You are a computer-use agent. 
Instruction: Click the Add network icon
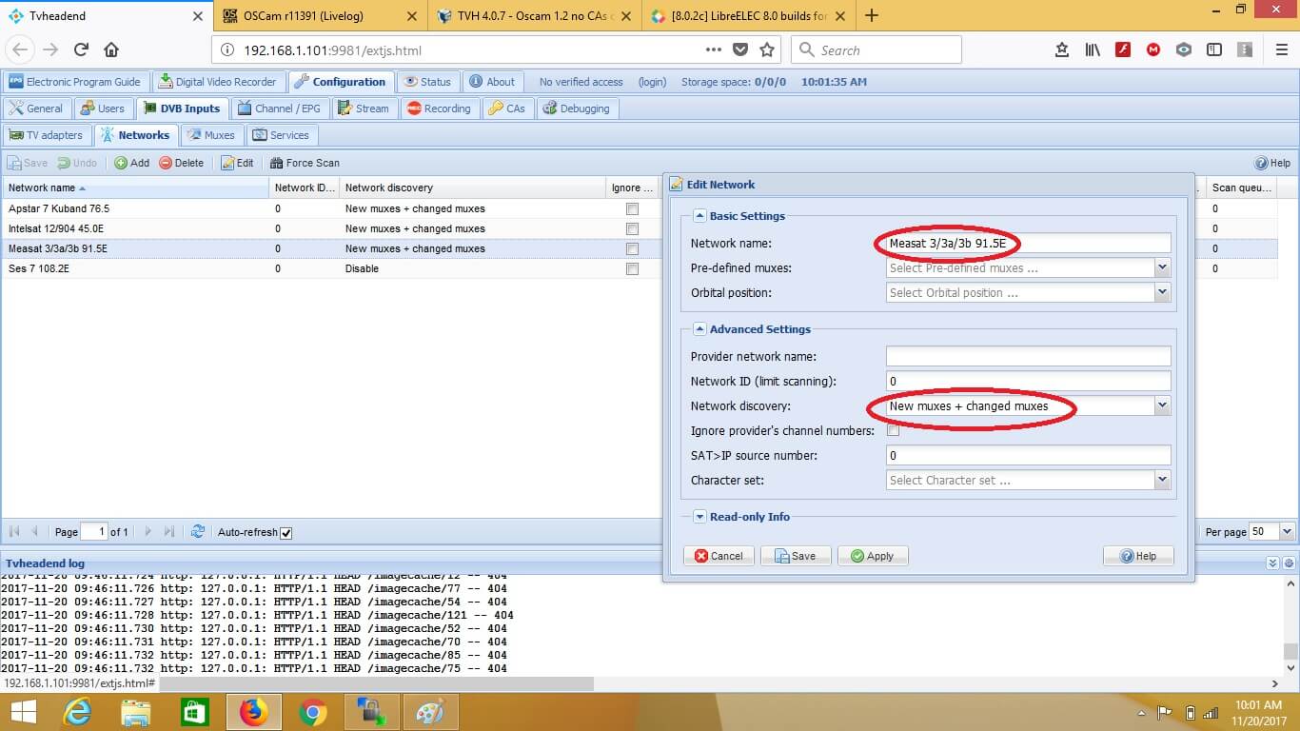[121, 163]
